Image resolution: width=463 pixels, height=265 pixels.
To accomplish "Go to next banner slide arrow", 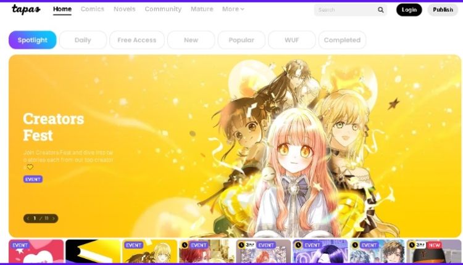I will pos(54,218).
